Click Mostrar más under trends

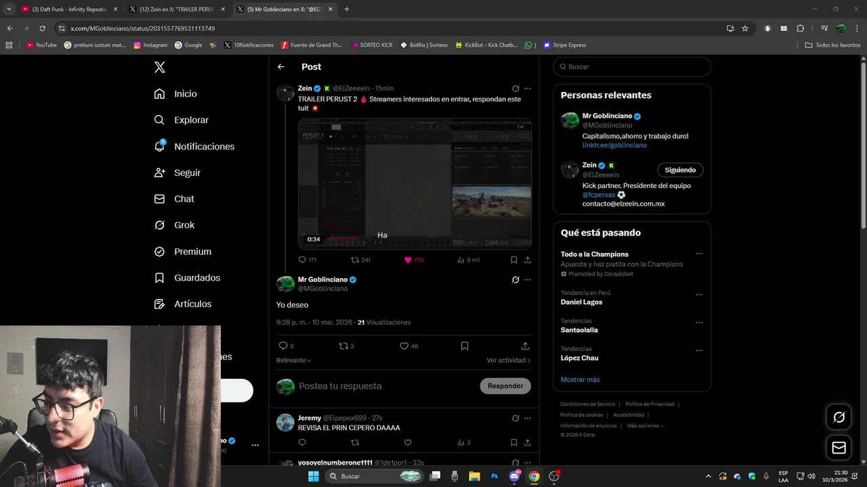[x=580, y=380]
